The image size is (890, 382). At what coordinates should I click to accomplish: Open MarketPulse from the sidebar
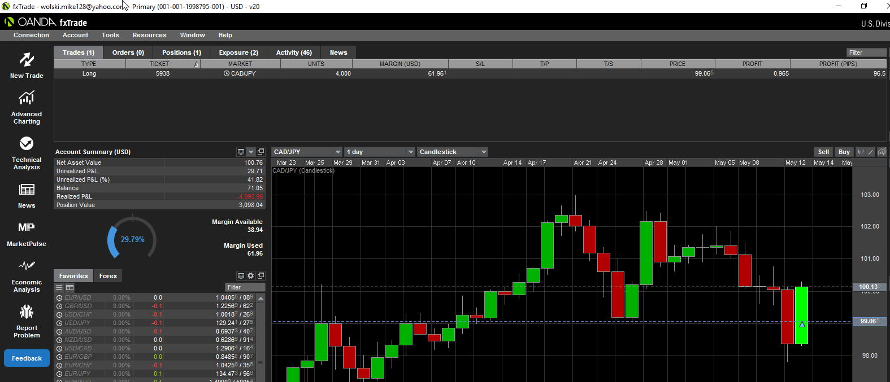(27, 234)
